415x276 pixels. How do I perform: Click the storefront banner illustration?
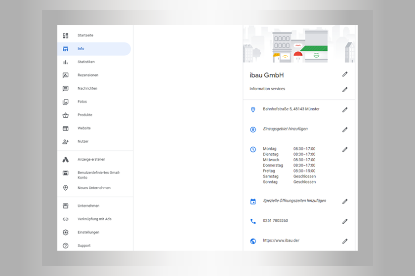click(299, 44)
